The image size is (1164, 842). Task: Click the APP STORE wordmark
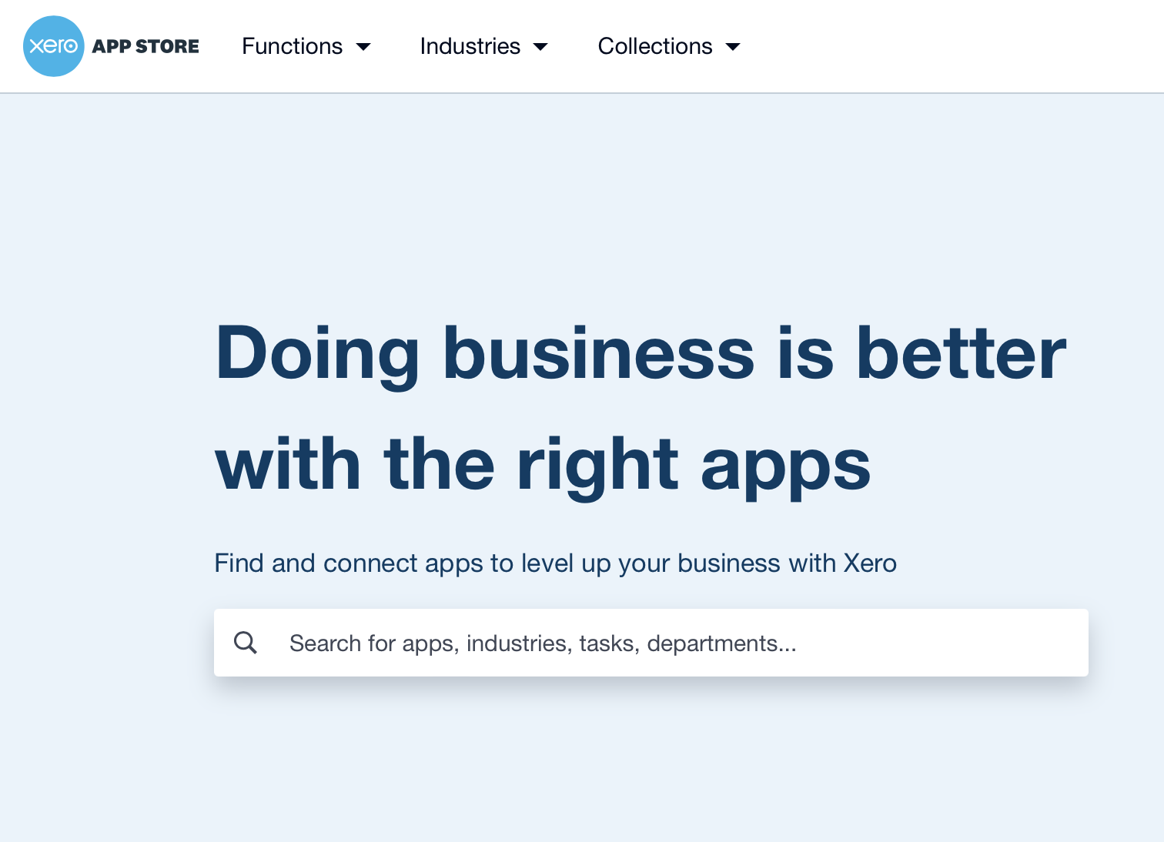coord(145,46)
